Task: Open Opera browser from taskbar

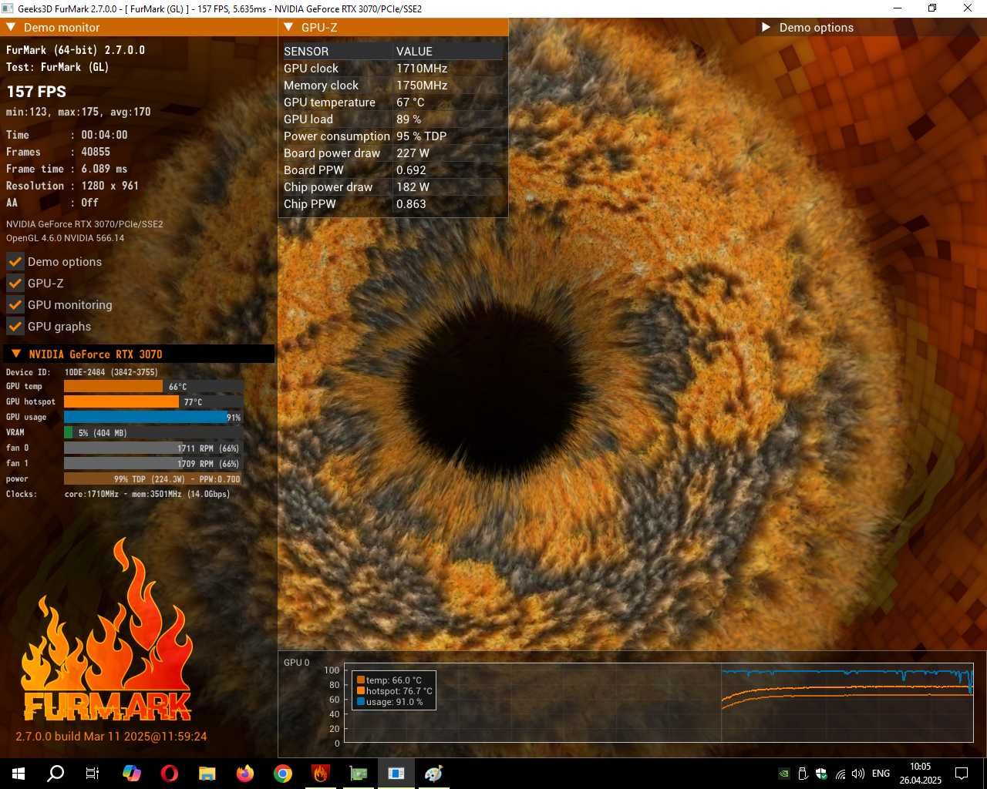Action: [169, 774]
